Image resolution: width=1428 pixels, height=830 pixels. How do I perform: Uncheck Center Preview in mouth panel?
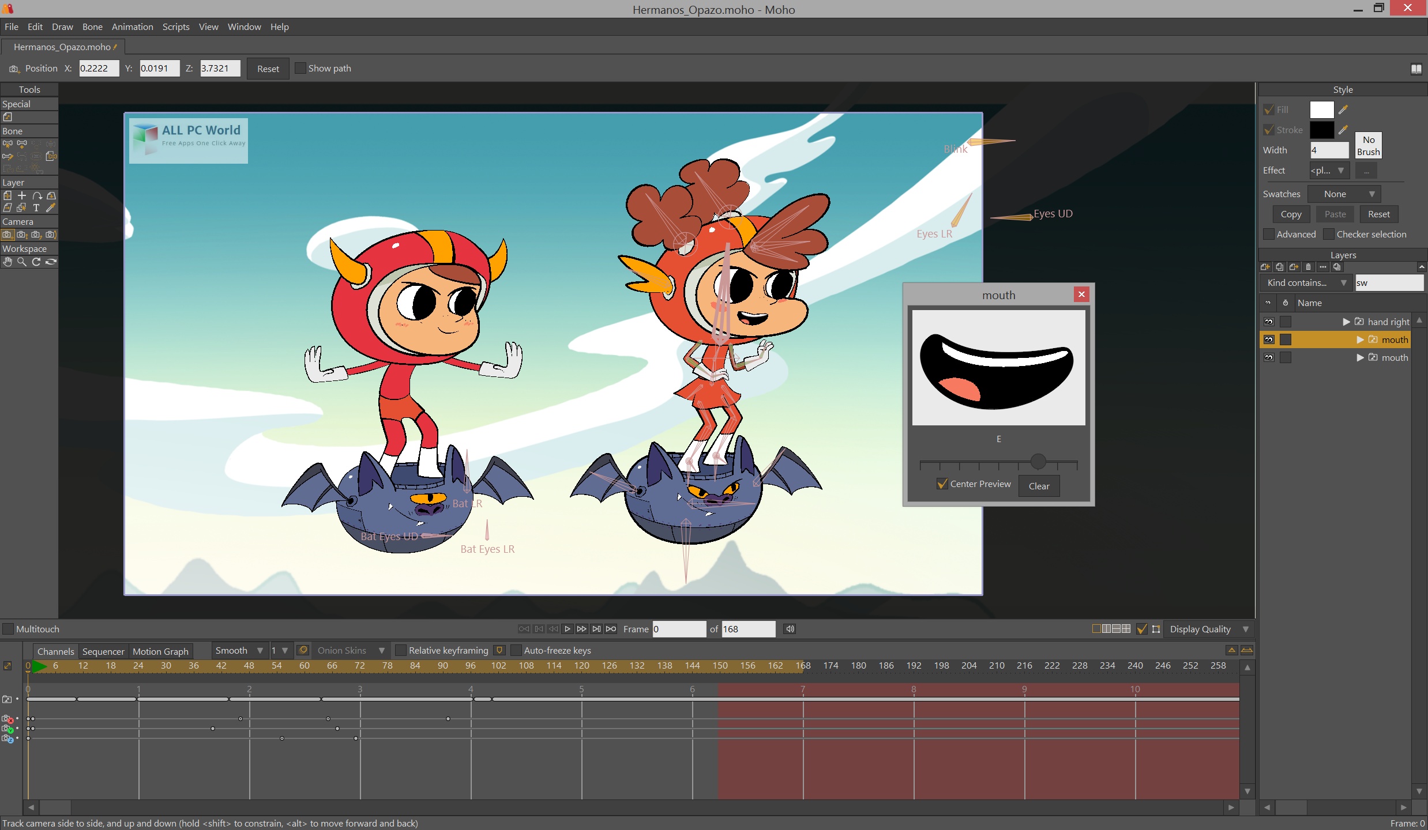coord(942,484)
